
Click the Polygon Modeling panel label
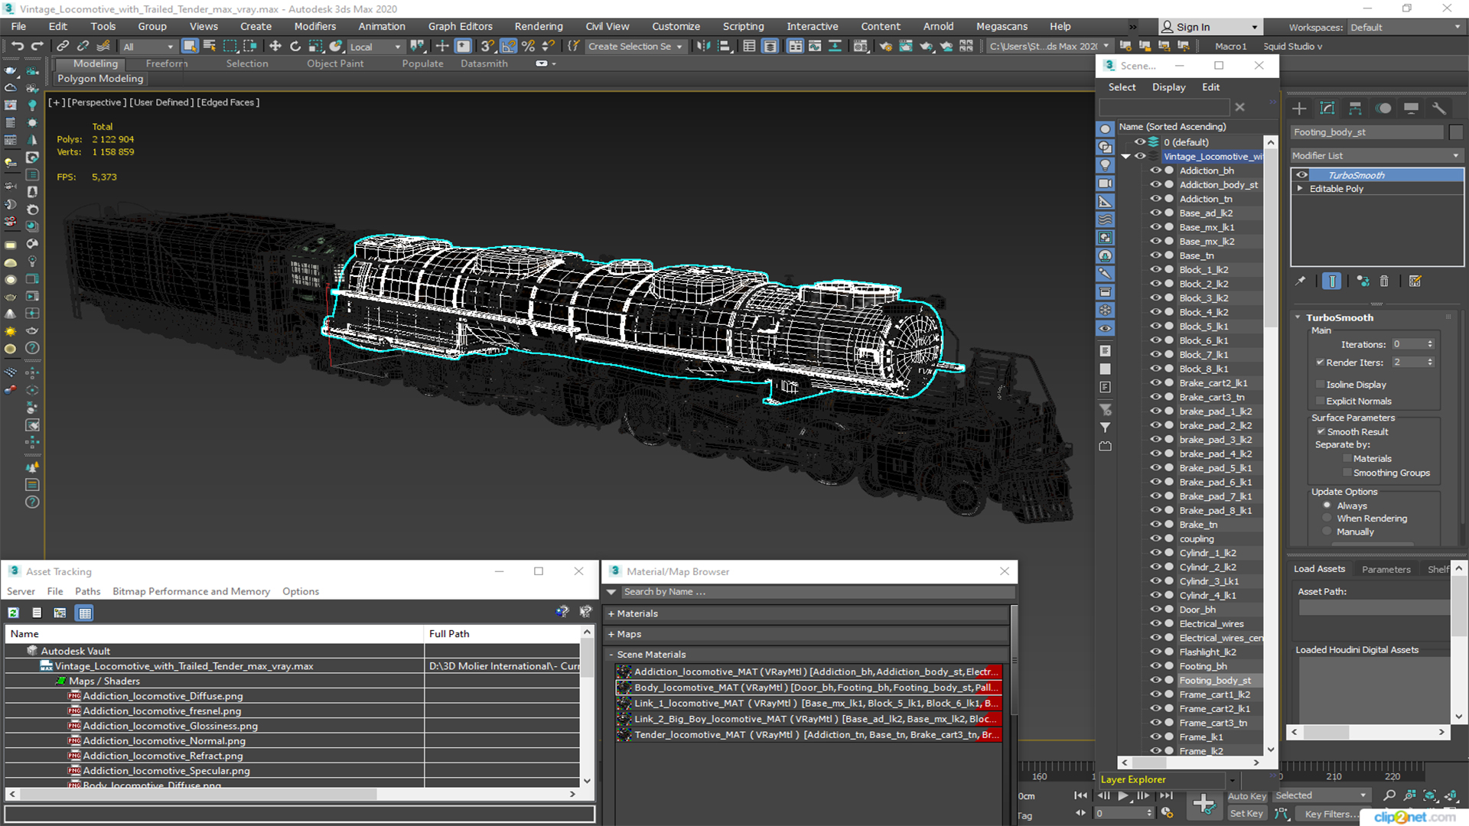point(100,78)
